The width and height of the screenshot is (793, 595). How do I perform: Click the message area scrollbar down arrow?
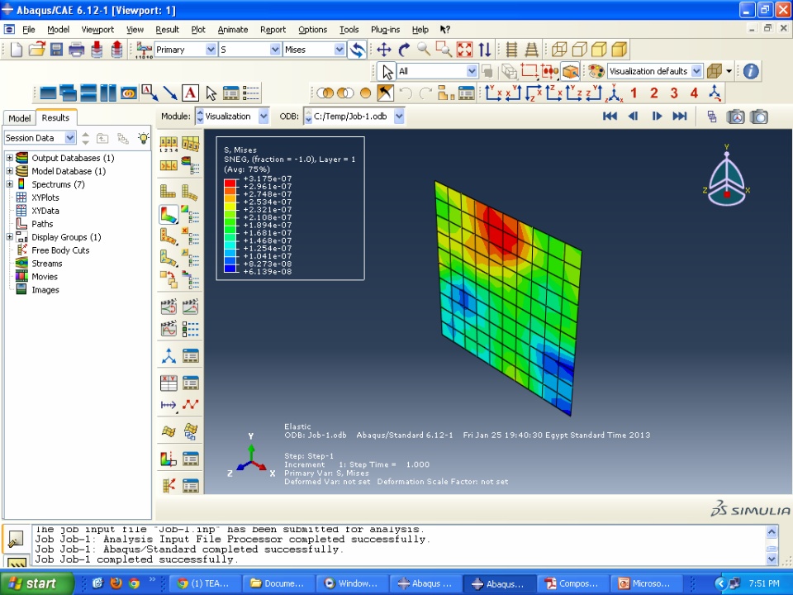point(772,559)
